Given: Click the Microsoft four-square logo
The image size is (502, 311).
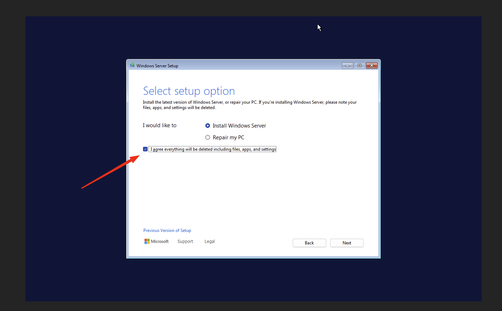Looking at the screenshot, I should [147, 241].
